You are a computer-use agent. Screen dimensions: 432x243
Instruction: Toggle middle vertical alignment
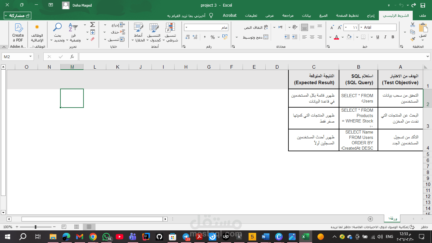pyautogui.click(x=312, y=28)
